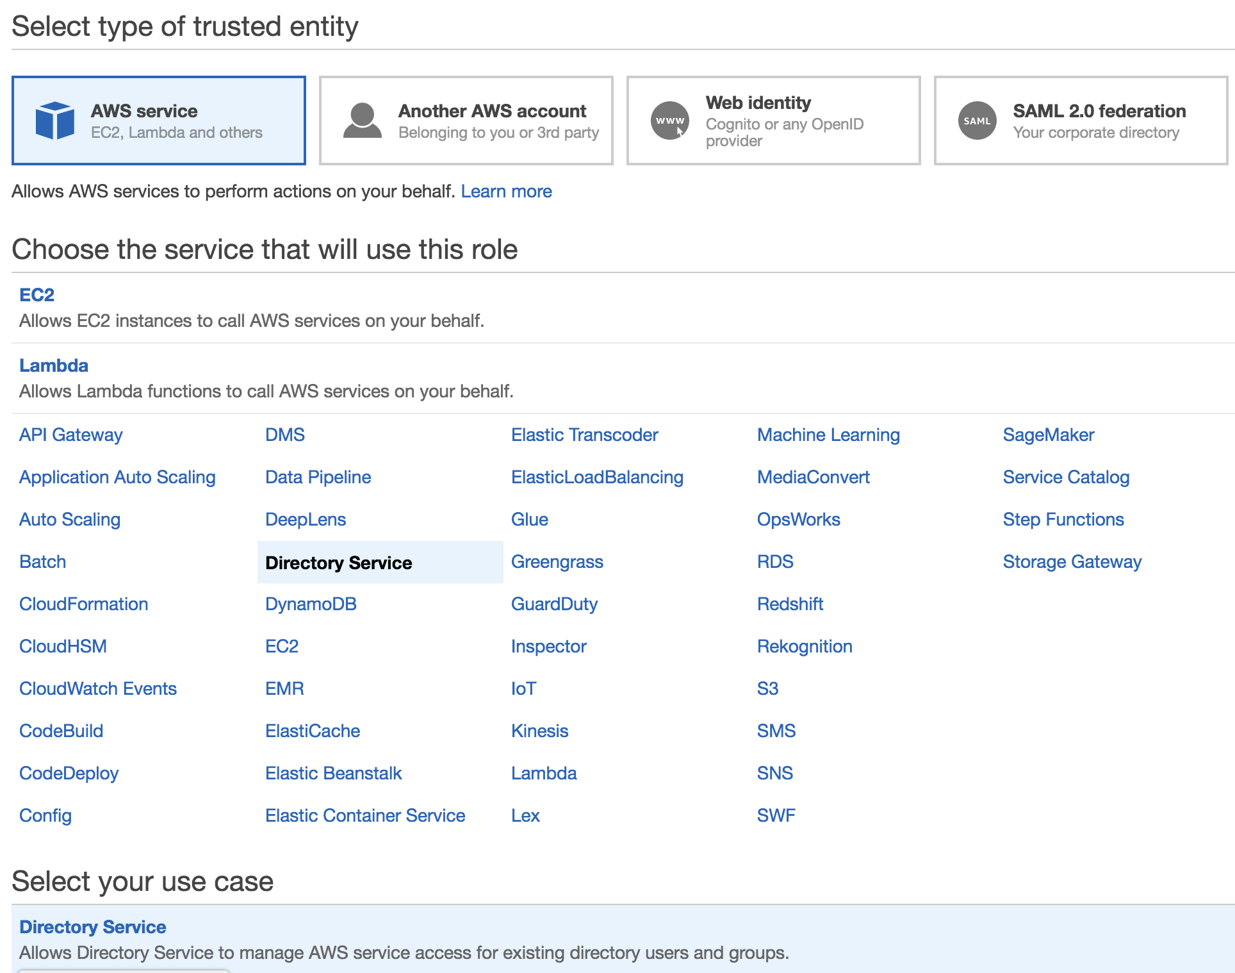
Task: Pick the SageMaker service
Action: pos(1048,435)
